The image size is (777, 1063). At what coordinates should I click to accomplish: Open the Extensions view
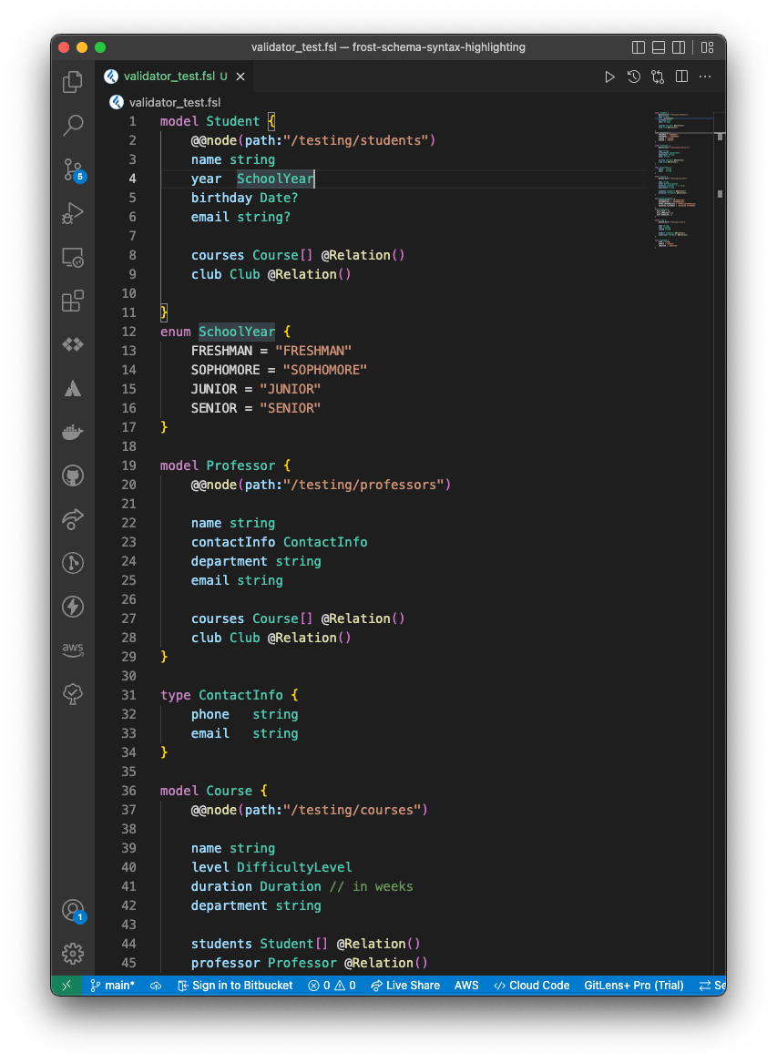tap(73, 301)
